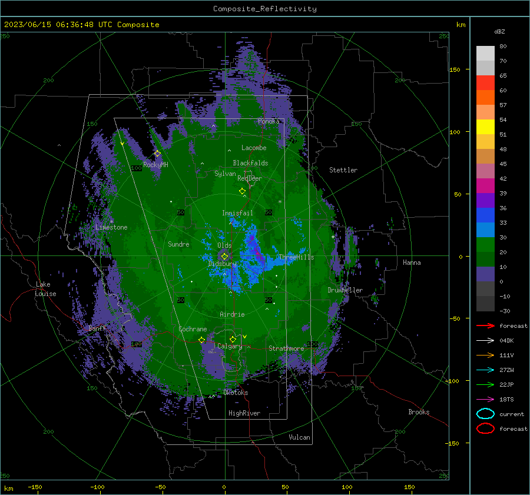Screen dimensions: 530x495
Task: Click the Okotoks label
Action: pos(236,393)
